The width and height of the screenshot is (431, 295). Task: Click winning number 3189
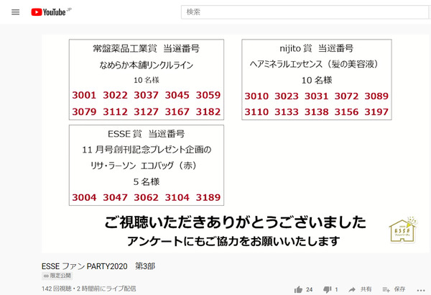(208, 197)
